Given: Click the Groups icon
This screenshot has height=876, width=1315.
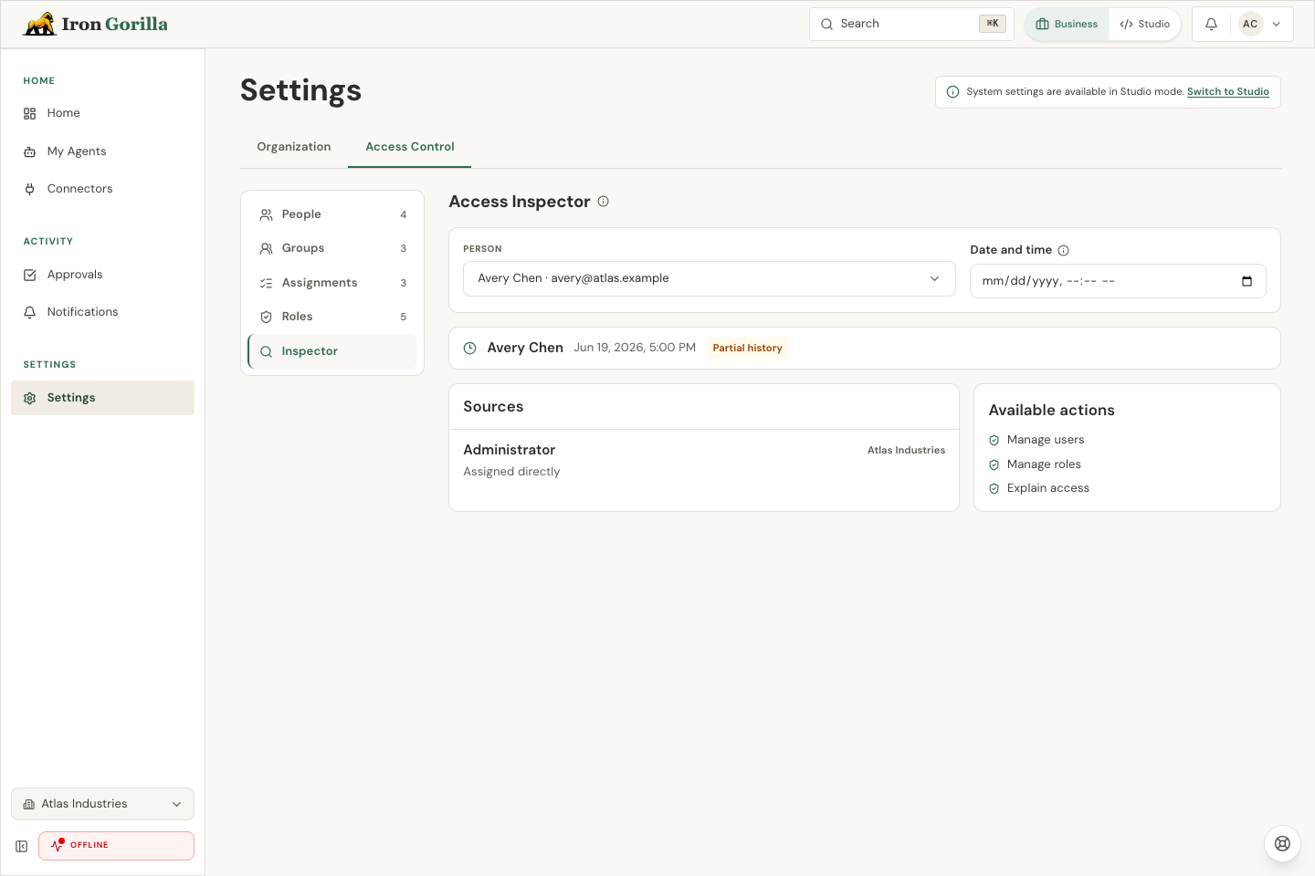Looking at the screenshot, I should pos(267,248).
